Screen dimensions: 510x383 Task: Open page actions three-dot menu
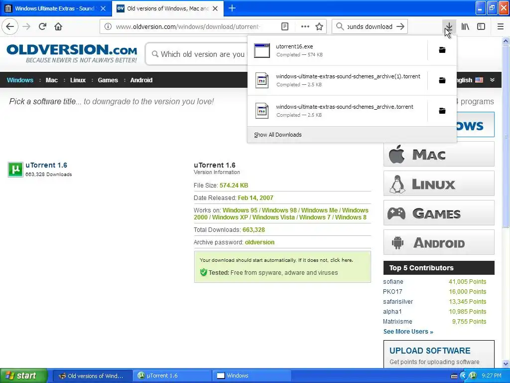pos(305,26)
